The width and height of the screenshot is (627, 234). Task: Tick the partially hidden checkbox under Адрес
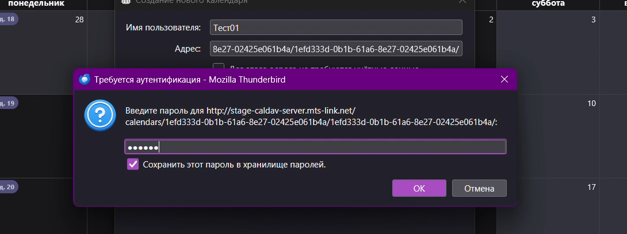click(219, 67)
